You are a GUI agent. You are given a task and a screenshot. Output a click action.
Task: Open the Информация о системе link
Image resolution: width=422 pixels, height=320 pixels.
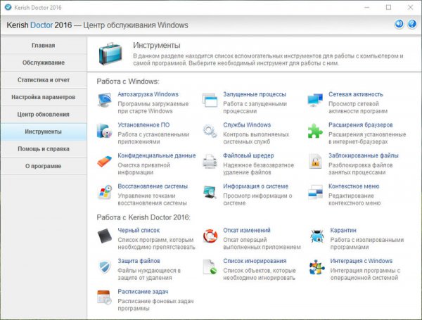coord(255,186)
